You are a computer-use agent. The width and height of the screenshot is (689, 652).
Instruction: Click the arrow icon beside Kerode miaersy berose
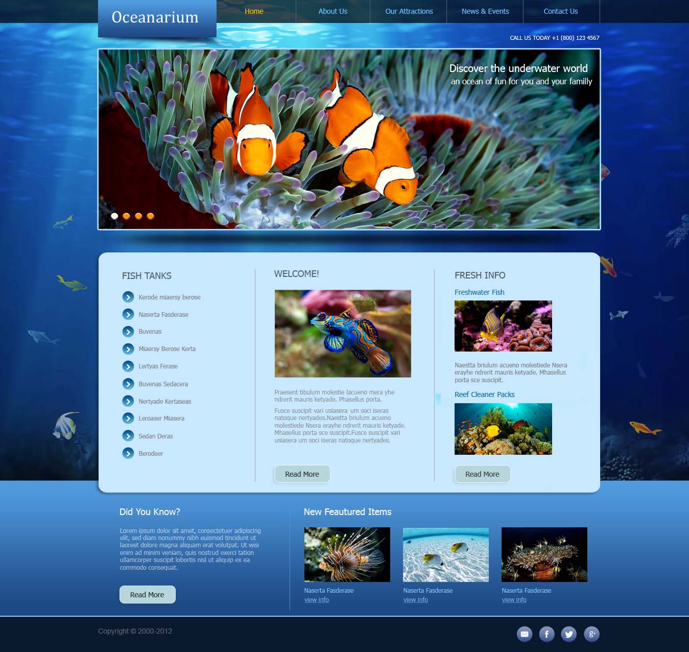coord(128,297)
